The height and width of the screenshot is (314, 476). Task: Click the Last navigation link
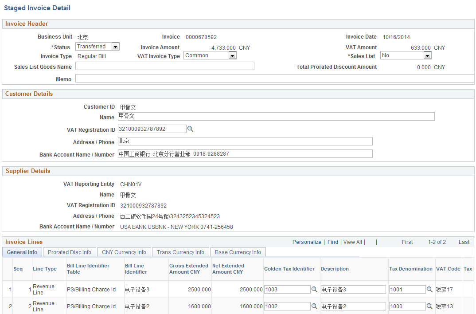[464, 242]
